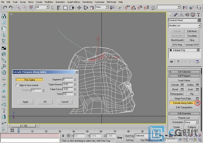
Task: Select the Select and Link tool
Action: 19,8
